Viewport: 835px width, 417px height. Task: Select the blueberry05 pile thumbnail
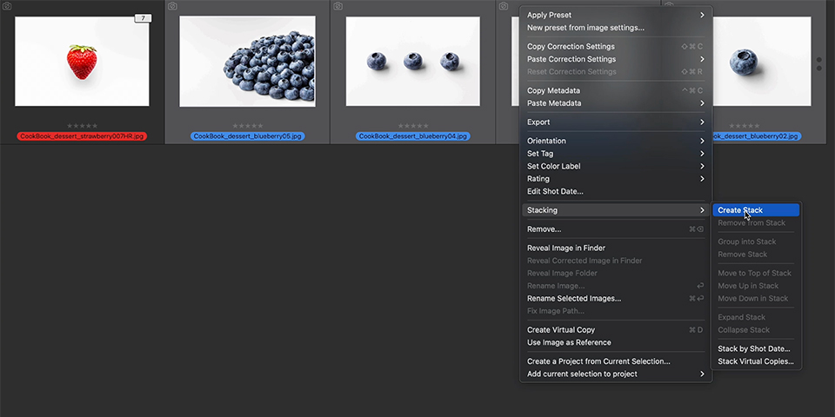pos(247,61)
